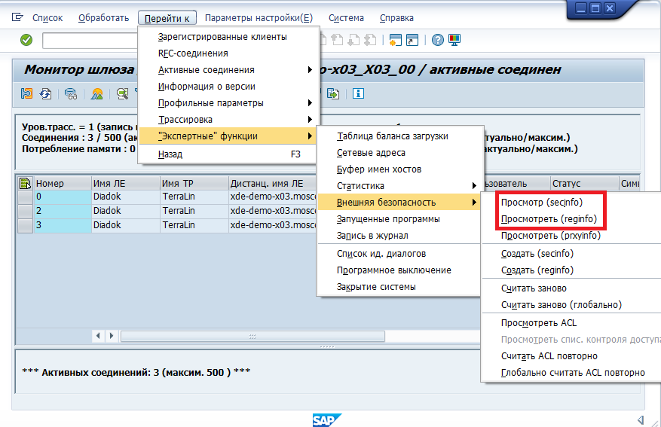Click the green checkmark Enter icon
This screenshot has width=661, height=427.
[26, 40]
